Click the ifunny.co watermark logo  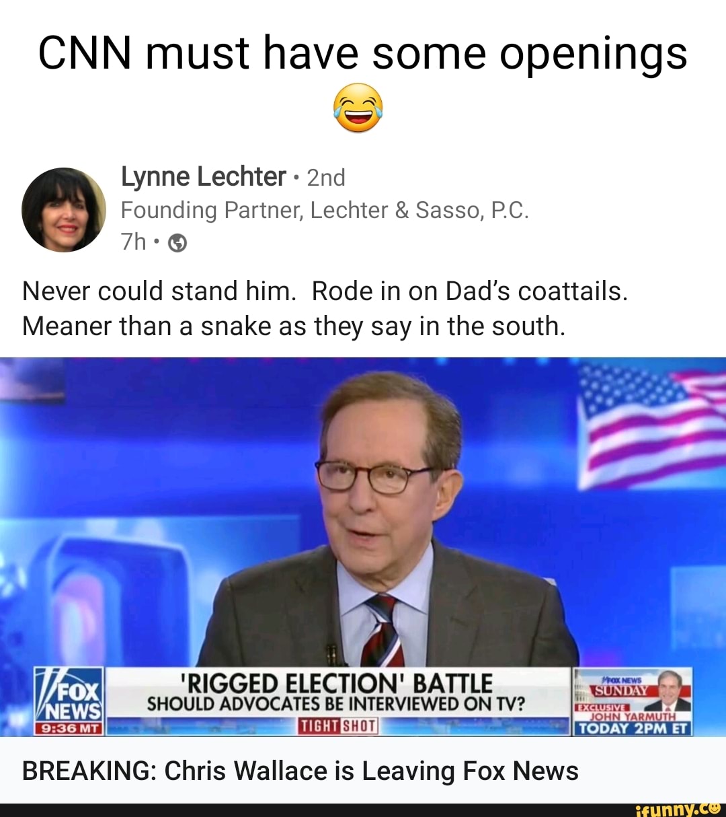tap(678, 808)
